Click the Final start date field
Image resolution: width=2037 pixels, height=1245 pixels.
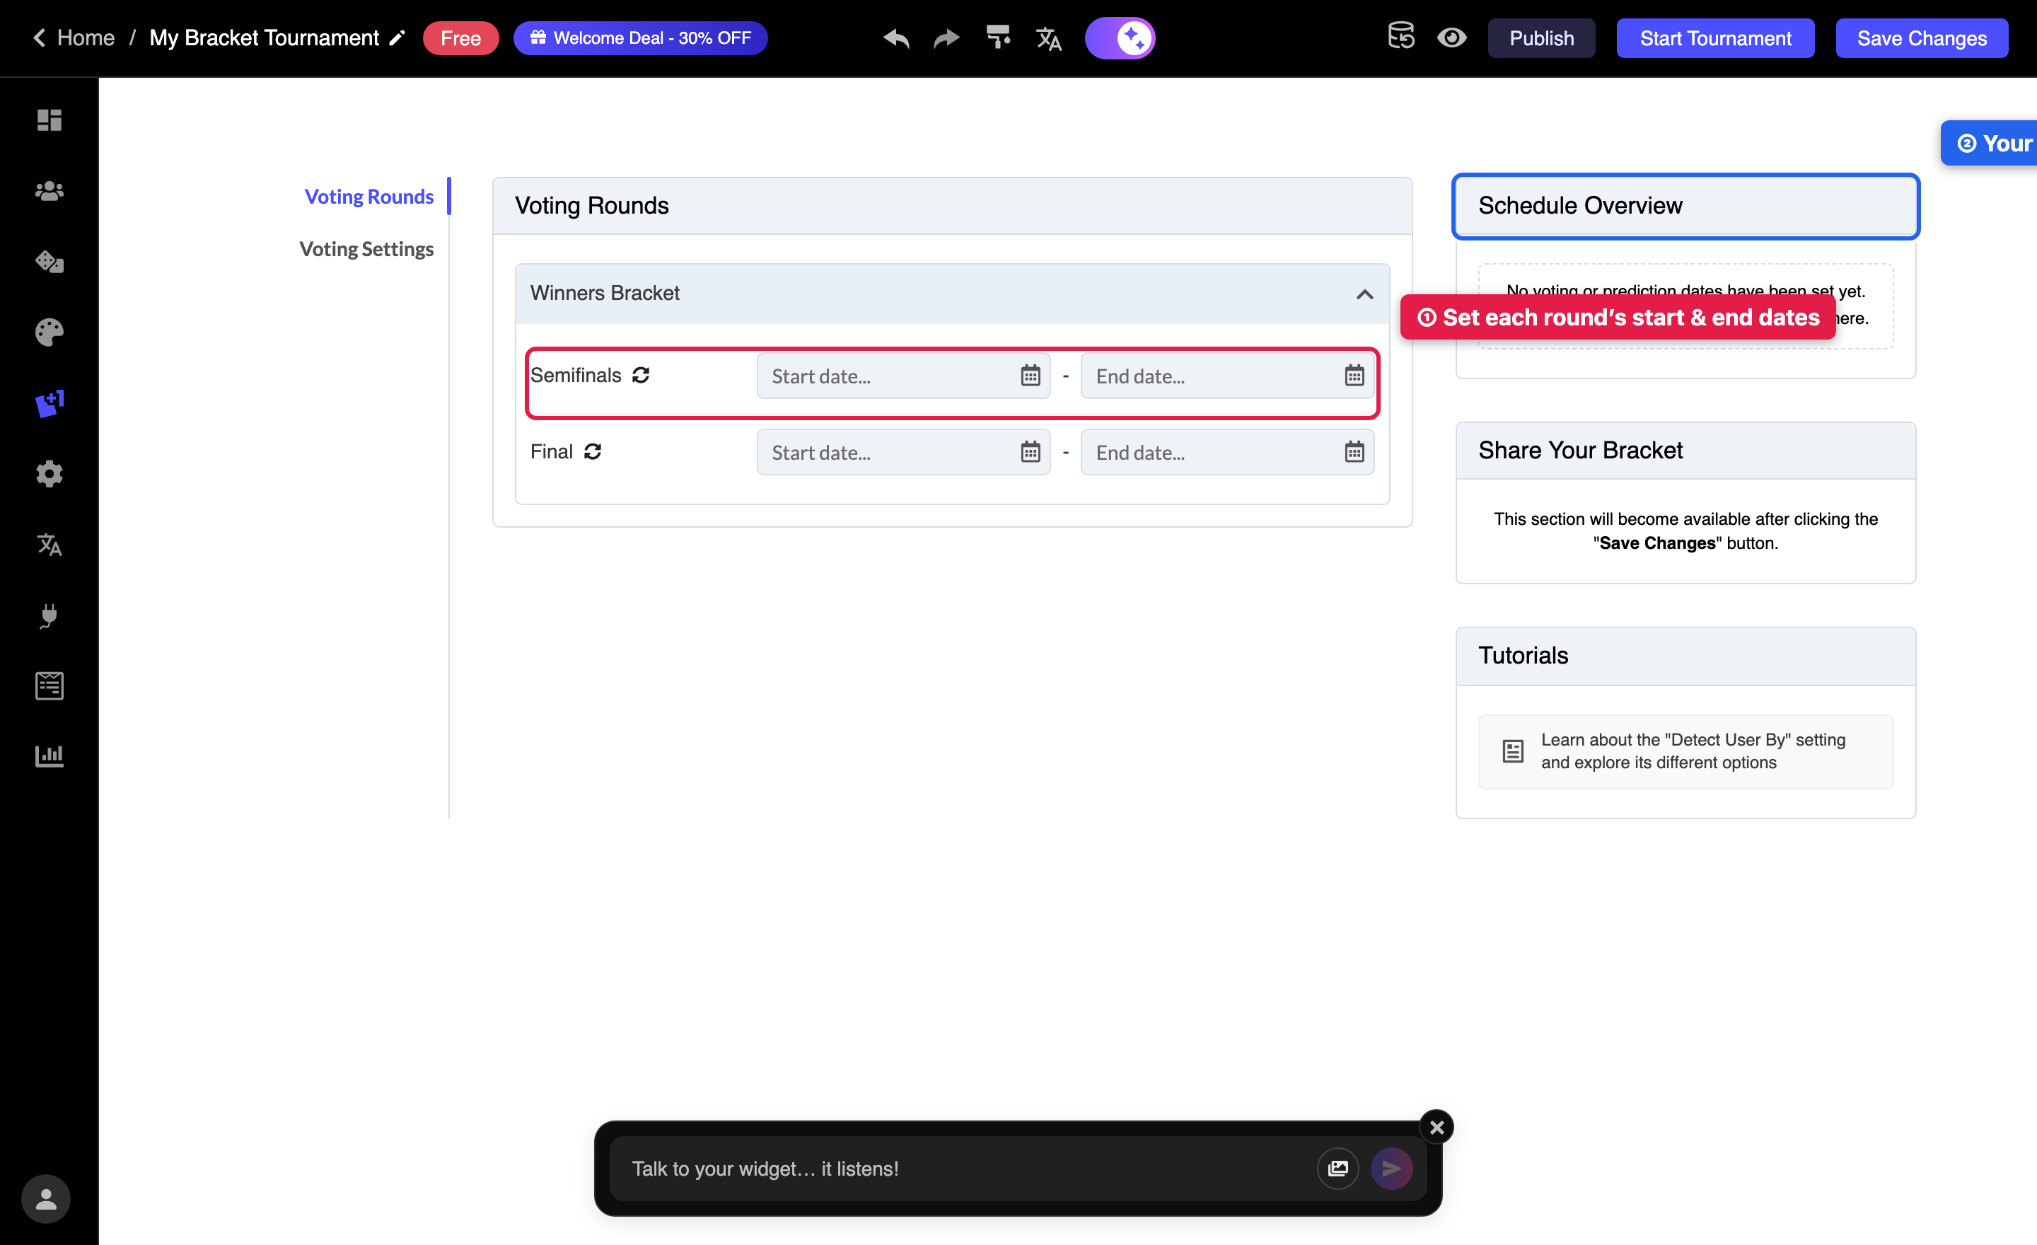pyautogui.click(x=904, y=452)
